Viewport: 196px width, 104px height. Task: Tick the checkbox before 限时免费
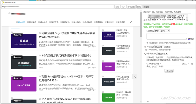(x=28, y=22)
